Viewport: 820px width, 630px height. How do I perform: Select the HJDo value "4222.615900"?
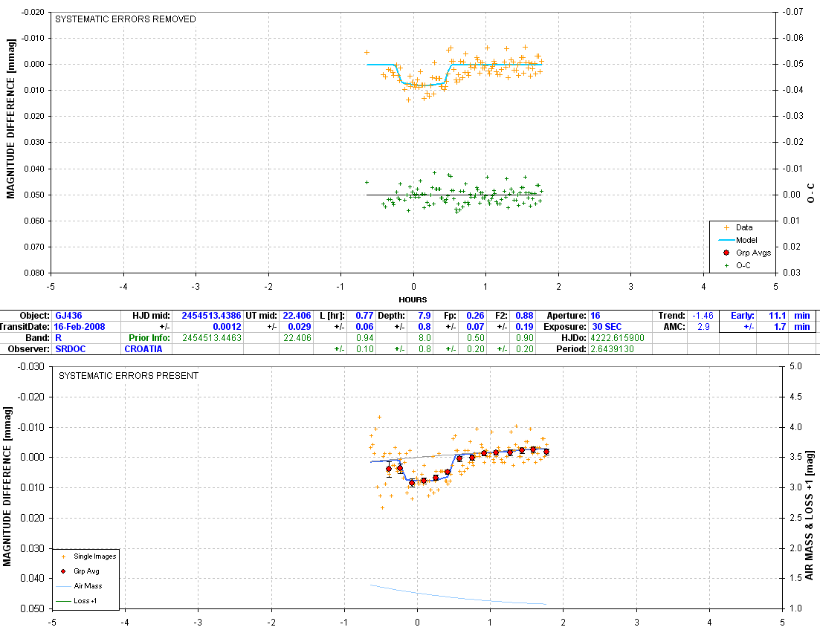(617, 338)
